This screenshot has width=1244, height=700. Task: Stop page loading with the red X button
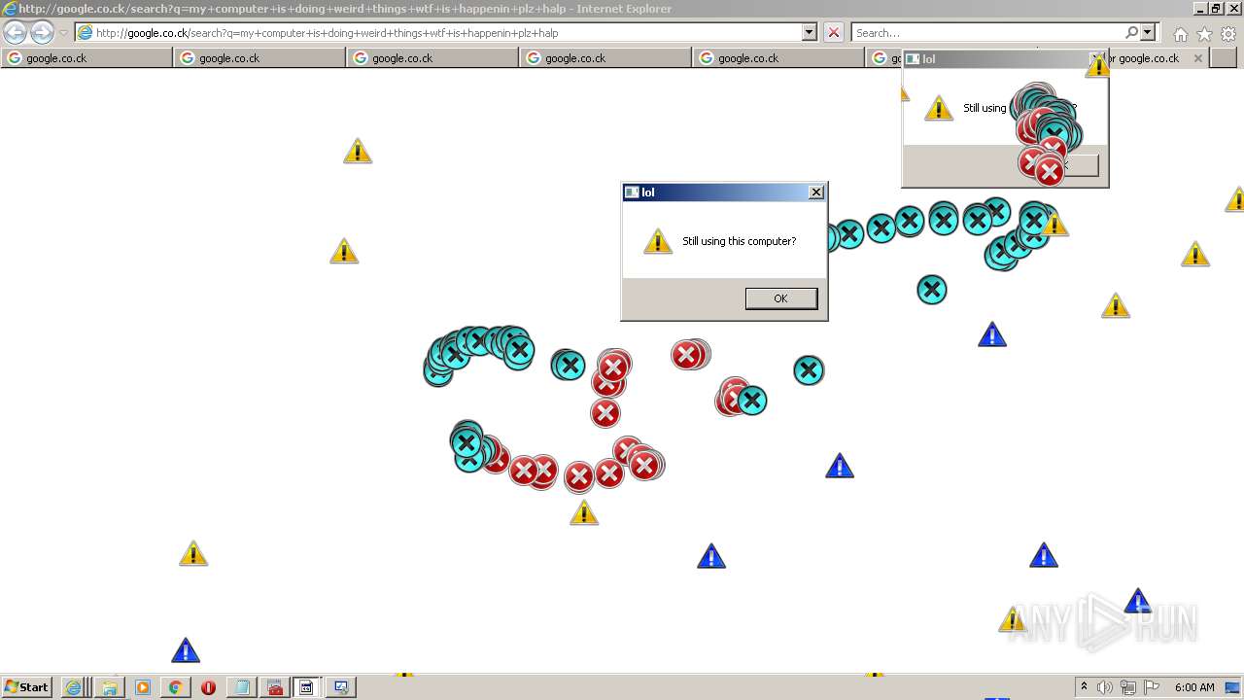[x=834, y=32]
